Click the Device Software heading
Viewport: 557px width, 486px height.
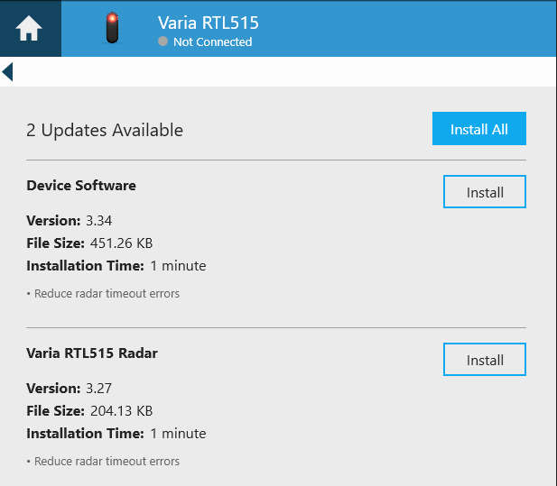pos(81,186)
